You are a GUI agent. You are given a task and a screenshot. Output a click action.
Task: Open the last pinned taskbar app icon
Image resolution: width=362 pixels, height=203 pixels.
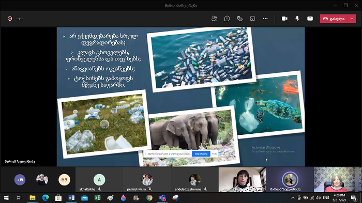point(175,198)
